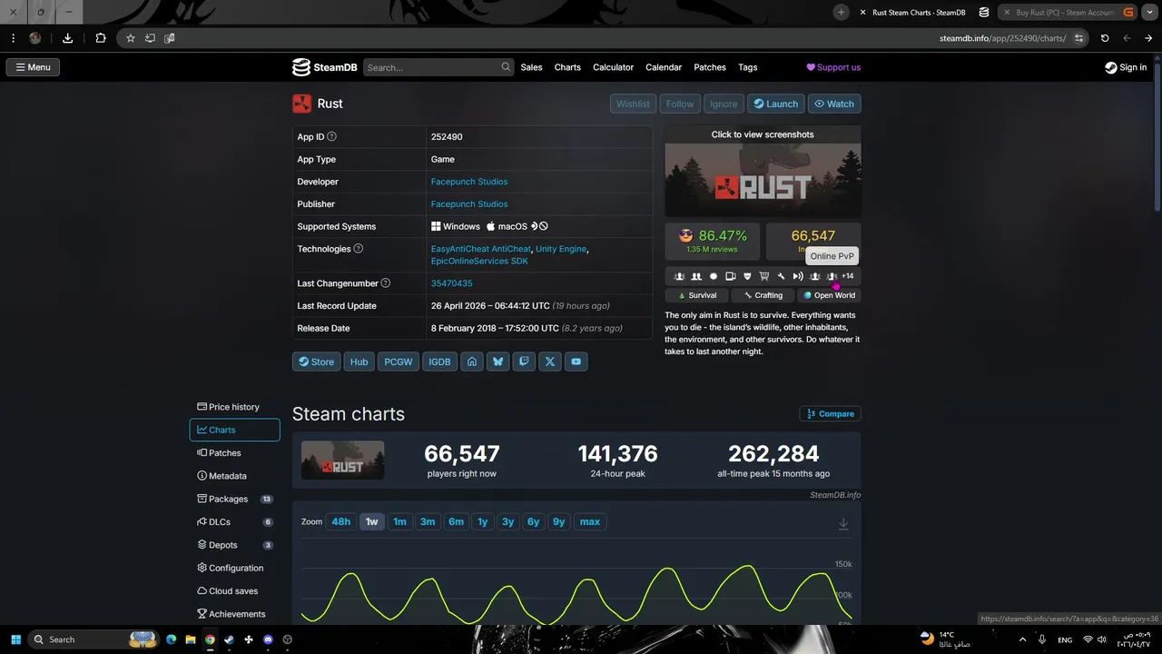
Task: Click the Open World tag
Action: [829, 295]
